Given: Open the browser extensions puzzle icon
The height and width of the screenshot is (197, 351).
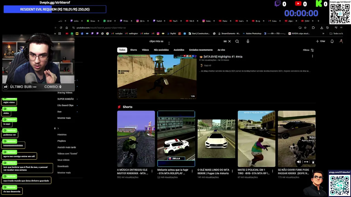Looking at the screenshot, I should [313, 28].
